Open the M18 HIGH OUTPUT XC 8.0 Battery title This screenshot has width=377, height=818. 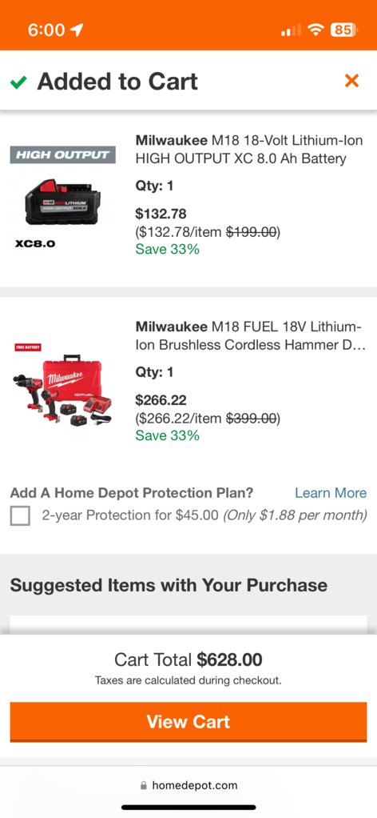pyautogui.click(x=249, y=149)
